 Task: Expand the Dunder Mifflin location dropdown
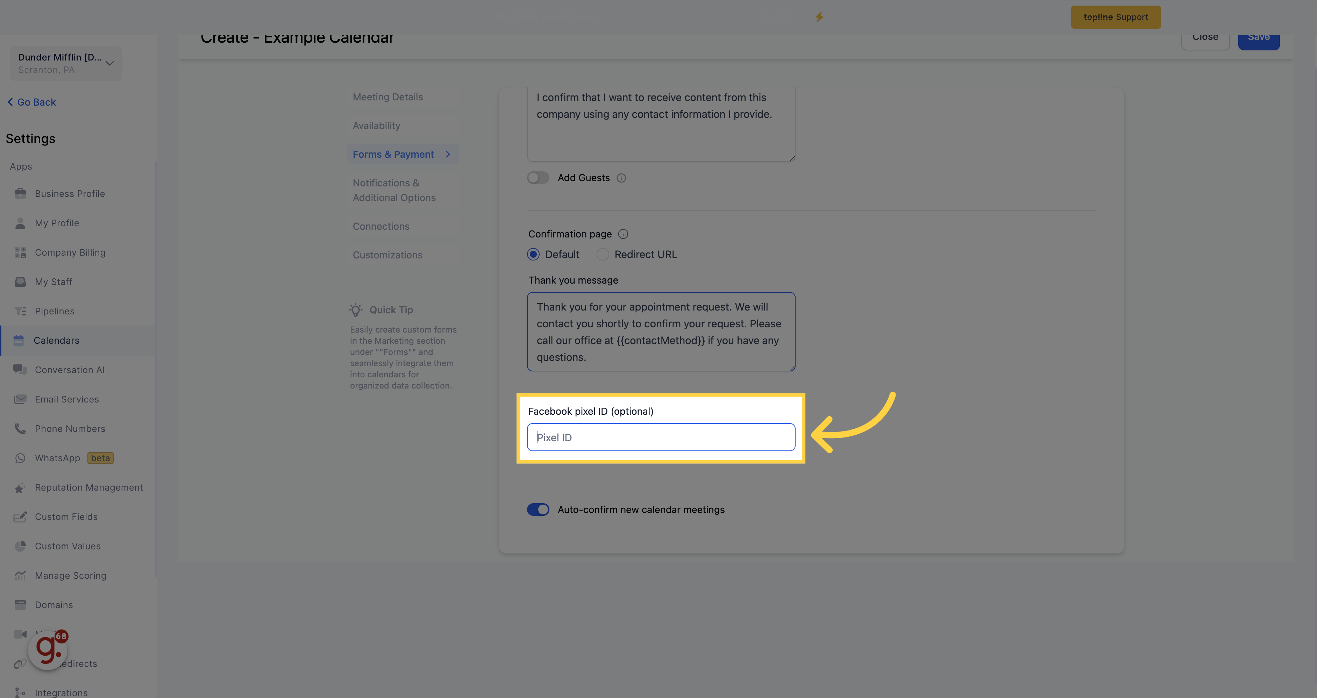point(66,63)
